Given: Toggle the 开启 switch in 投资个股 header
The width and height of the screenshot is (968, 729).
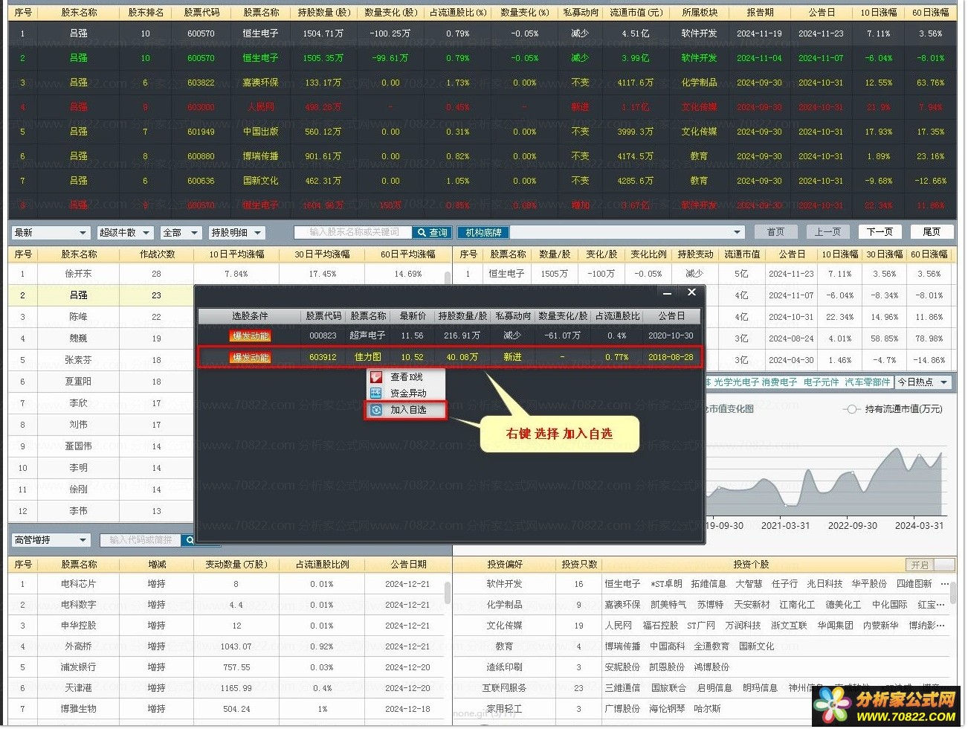Looking at the screenshot, I should pos(929,565).
